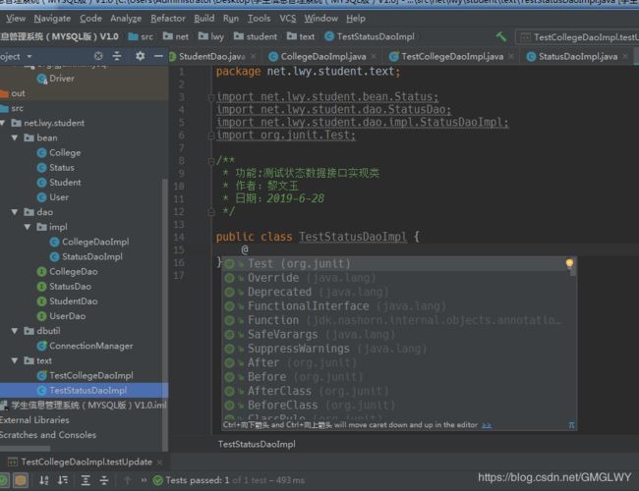Open the run configuration dropdown TestCollegeDaoImpl.testU
The width and height of the screenshot is (639, 491).
tap(579, 37)
